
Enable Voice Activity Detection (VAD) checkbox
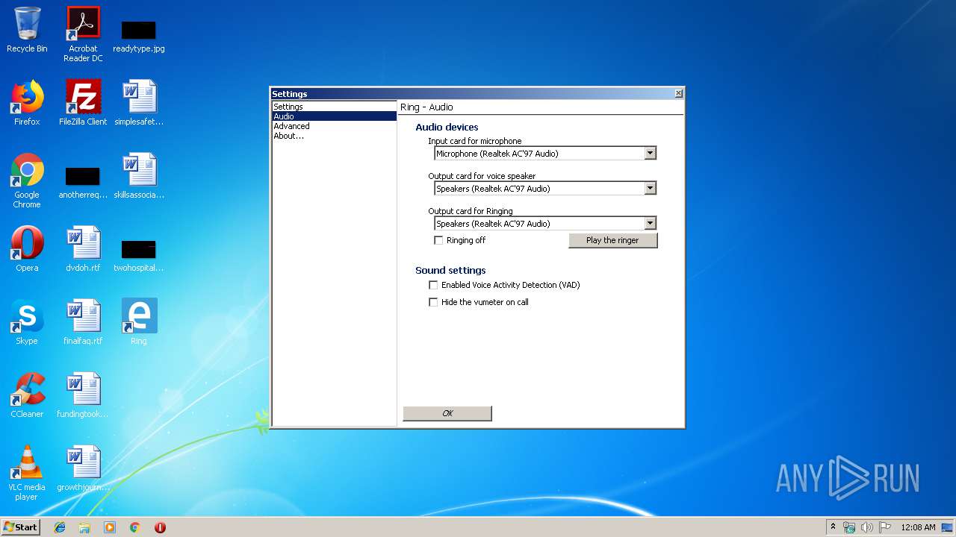[433, 285]
